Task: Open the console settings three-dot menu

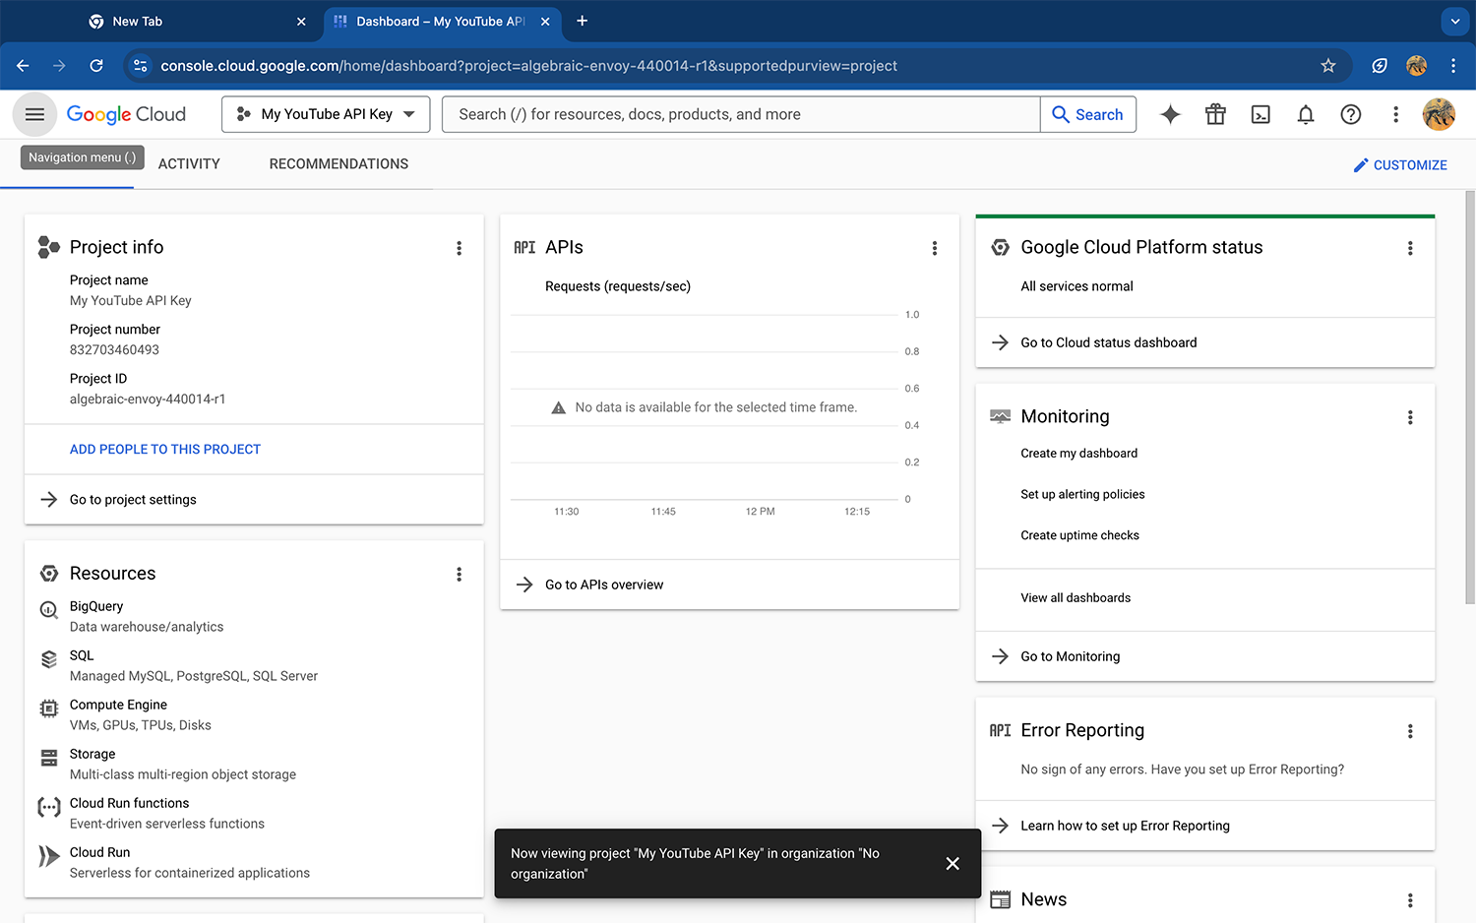Action: 1395,114
